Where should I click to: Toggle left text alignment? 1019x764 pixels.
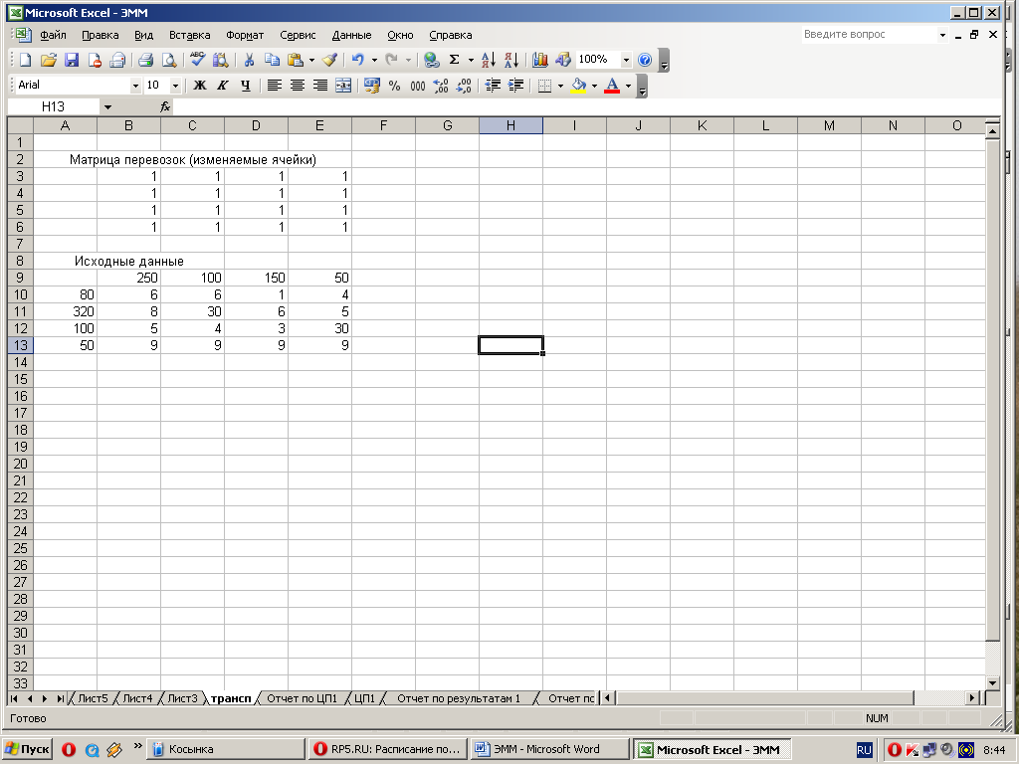point(275,86)
